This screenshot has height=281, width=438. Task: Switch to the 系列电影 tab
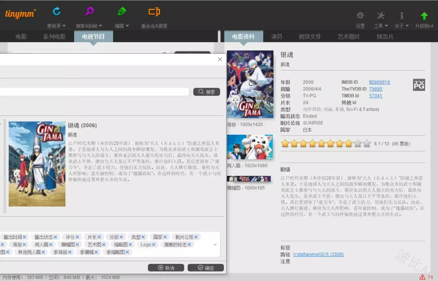pos(54,37)
